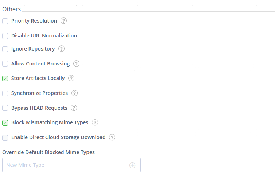Click help icon for Direct Cloud Storage Download
The height and width of the screenshot is (193, 280).
(x=112, y=137)
